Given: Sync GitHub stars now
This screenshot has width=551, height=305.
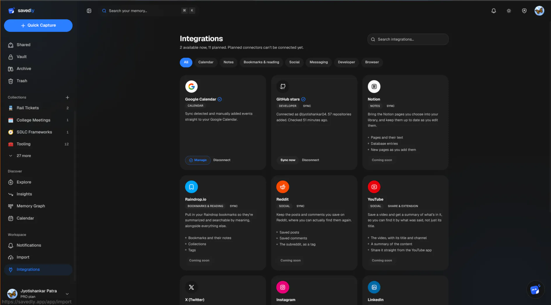Looking at the screenshot, I should pos(288,160).
